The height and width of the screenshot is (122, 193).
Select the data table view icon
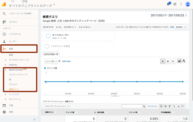(161, 106)
